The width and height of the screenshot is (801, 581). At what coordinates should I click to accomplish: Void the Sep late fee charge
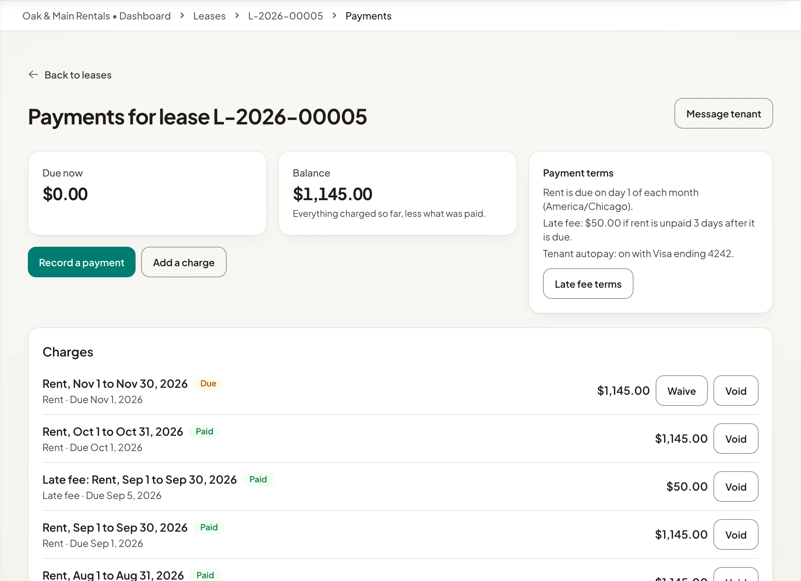736,487
